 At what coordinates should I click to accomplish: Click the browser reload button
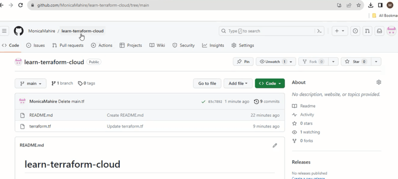click(21, 5)
